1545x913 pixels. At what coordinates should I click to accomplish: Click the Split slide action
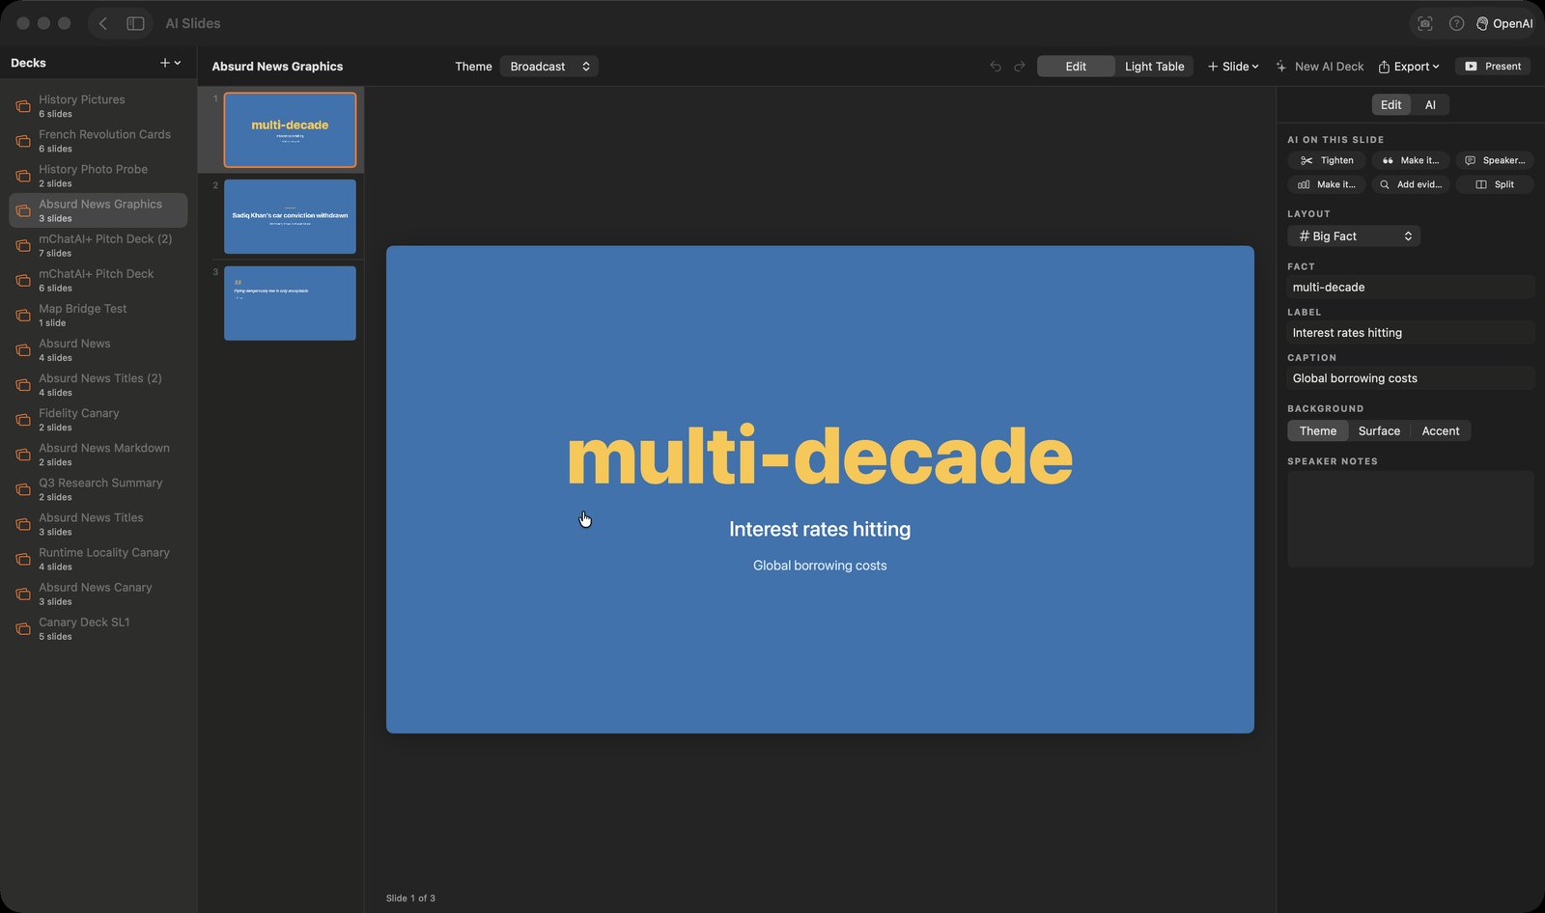(1494, 184)
